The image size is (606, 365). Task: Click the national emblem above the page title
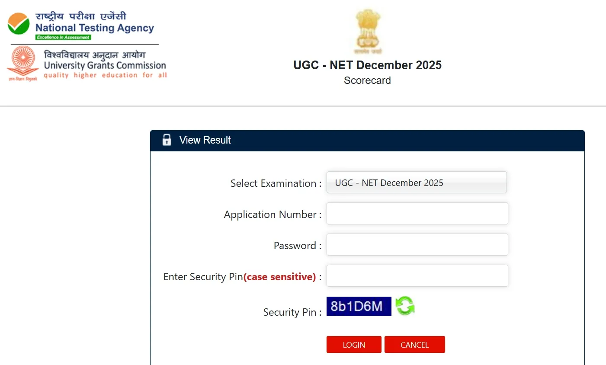[367, 30]
